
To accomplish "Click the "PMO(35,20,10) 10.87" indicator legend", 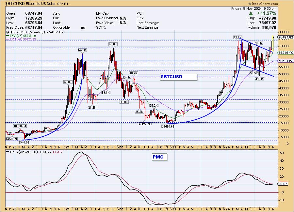I will coord(28,152).
